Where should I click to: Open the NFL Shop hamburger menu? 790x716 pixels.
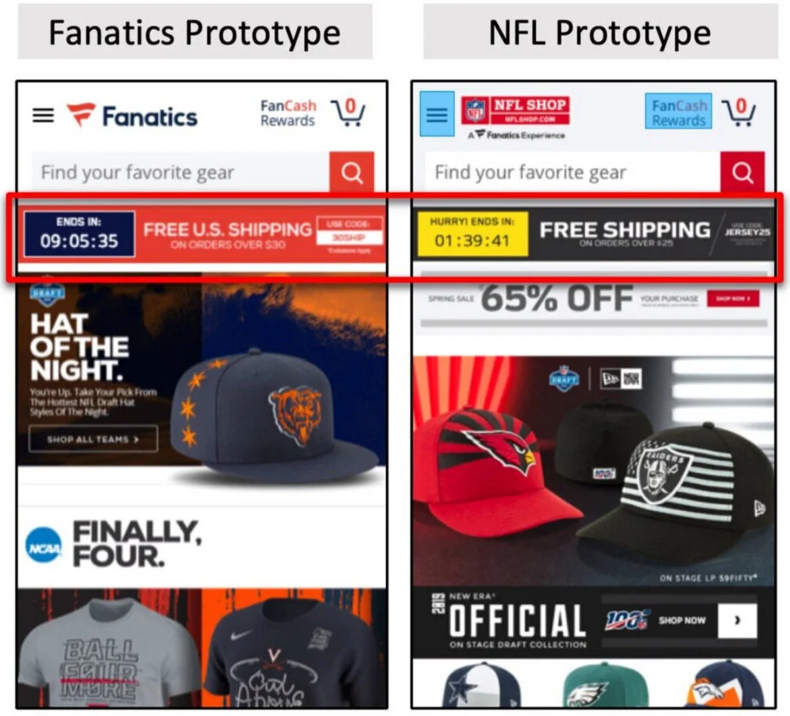point(437,114)
